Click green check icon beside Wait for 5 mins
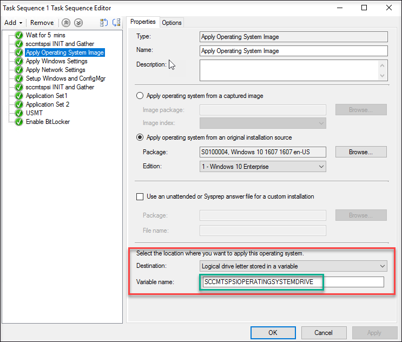The image size is (402, 342). [19, 35]
